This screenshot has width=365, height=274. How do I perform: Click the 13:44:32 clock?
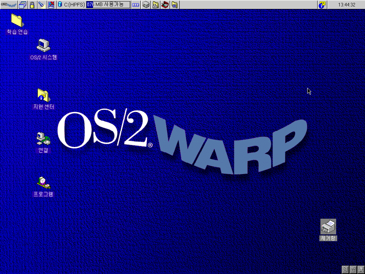pos(346,5)
